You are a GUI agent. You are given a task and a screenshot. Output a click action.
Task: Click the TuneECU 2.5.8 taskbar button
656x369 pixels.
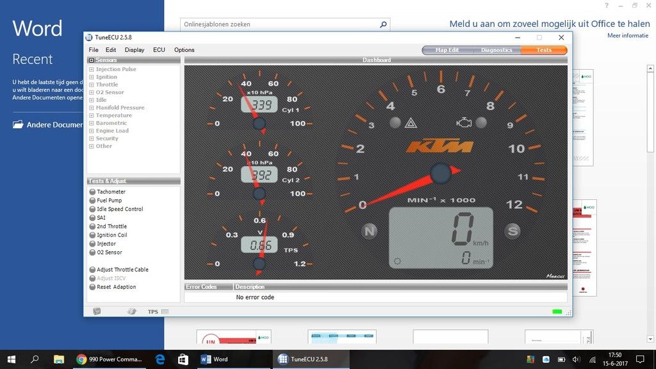pyautogui.click(x=311, y=359)
